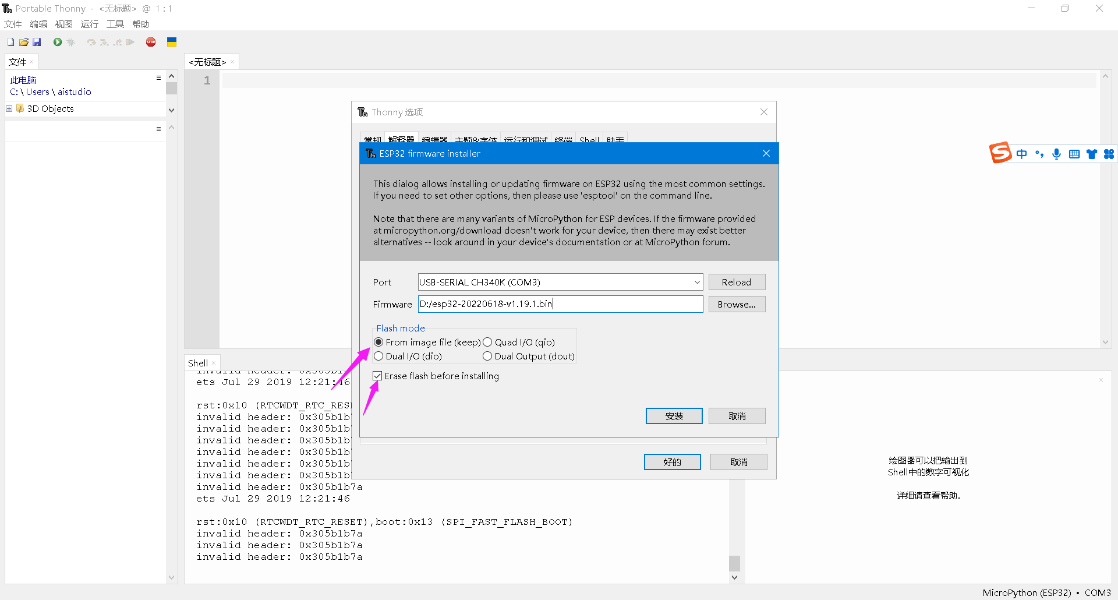Viewport: 1118px width, 600px height.
Task: Open the 运行 menu
Action: [90, 24]
